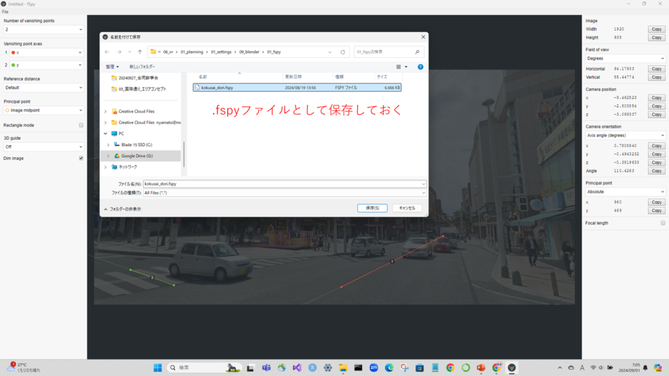Select Google Drive (G:) in navigation pane

click(x=137, y=156)
